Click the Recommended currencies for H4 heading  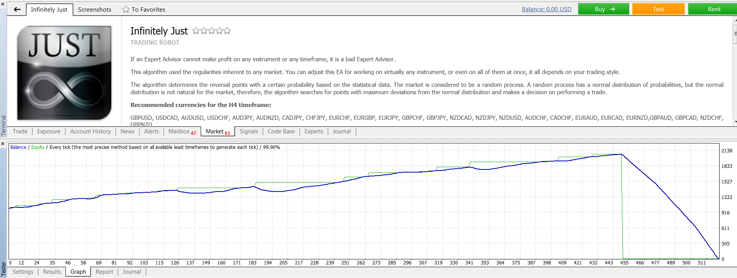point(201,105)
